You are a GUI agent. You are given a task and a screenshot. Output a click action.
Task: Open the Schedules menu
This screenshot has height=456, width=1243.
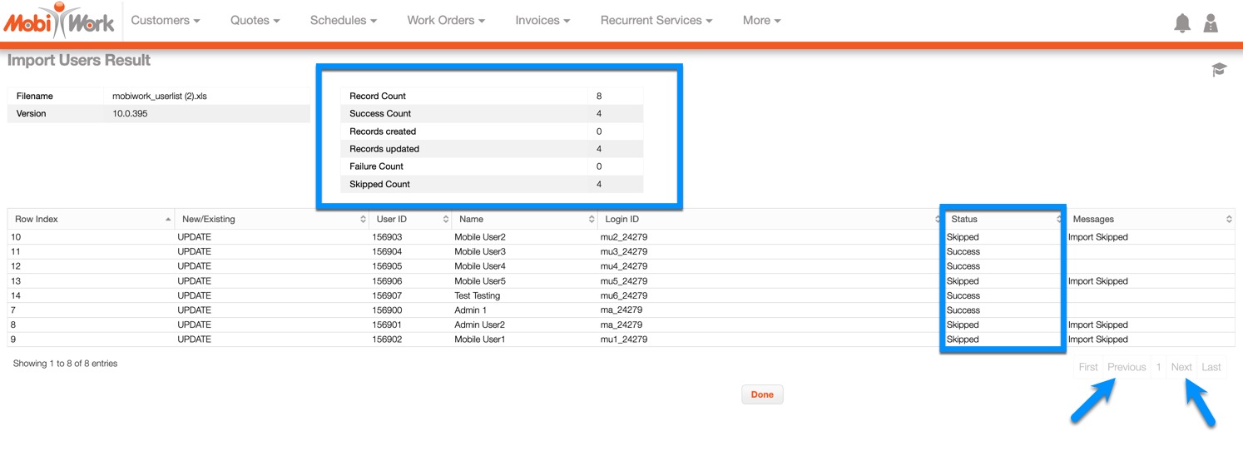pos(343,21)
